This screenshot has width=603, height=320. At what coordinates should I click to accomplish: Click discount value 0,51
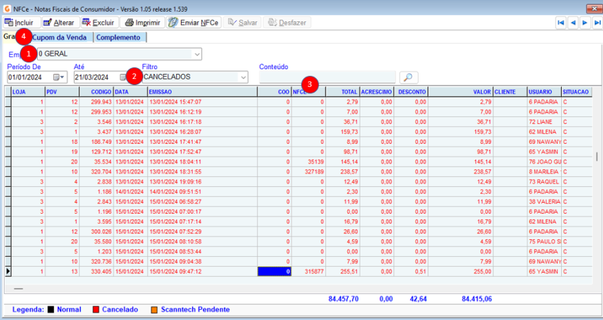click(x=410, y=271)
